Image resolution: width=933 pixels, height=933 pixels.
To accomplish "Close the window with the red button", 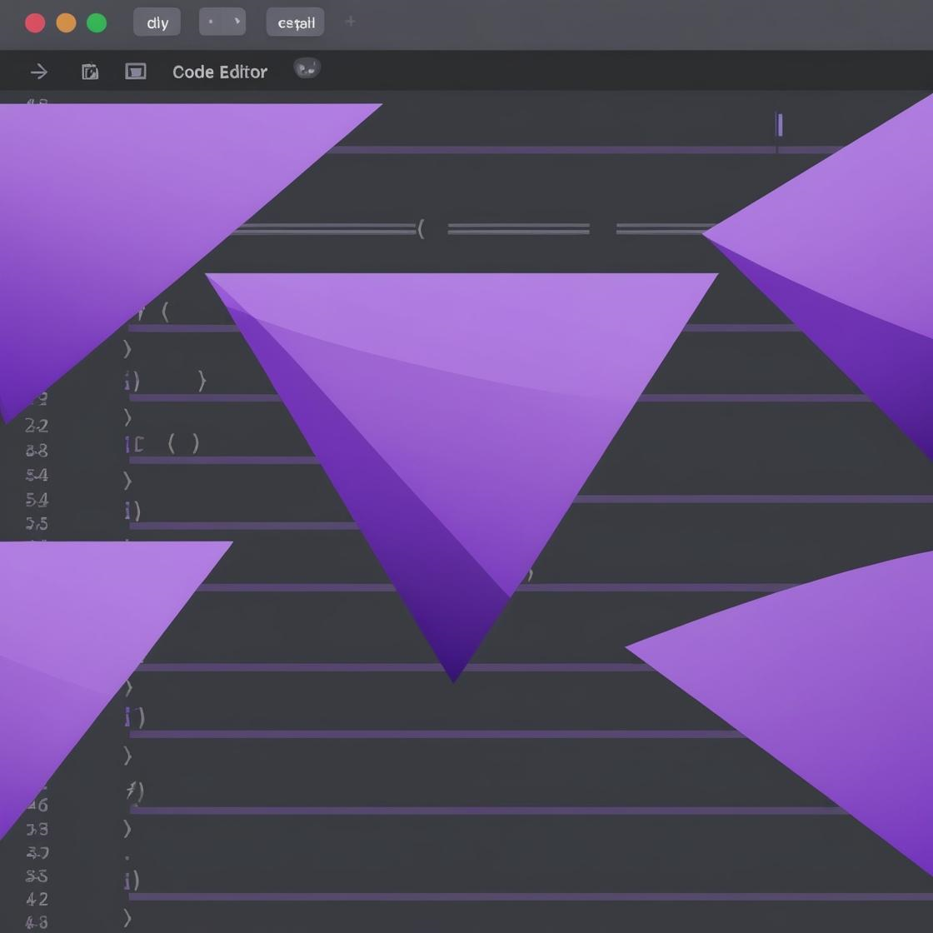I will click(x=35, y=22).
